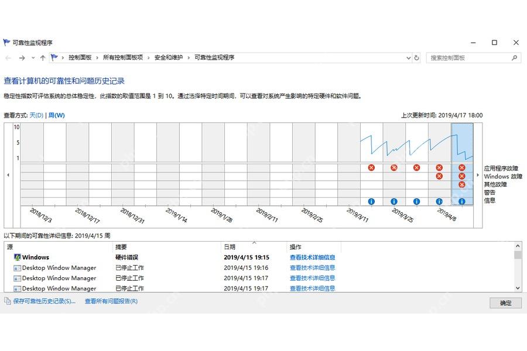The height and width of the screenshot is (351, 527).
Task: Click the application failure icon for the first failing week
Action: (x=371, y=168)
